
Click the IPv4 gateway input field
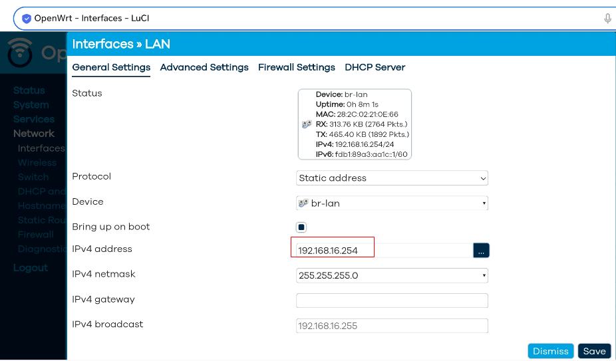(x=392, y=301)
